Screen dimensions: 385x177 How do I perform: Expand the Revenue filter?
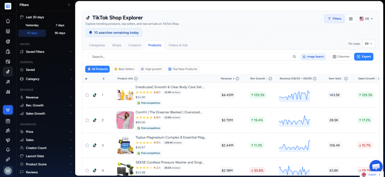(x=45, y=97)
